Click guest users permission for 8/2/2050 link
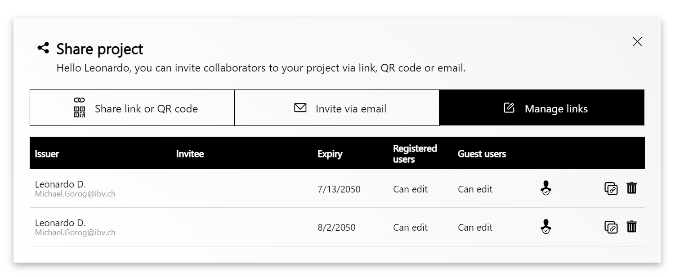 click(x=475, y=228)
